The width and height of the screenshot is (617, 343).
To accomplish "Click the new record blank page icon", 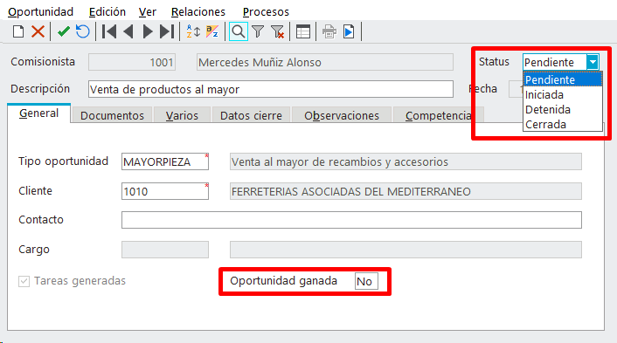I will coord(18,31).
